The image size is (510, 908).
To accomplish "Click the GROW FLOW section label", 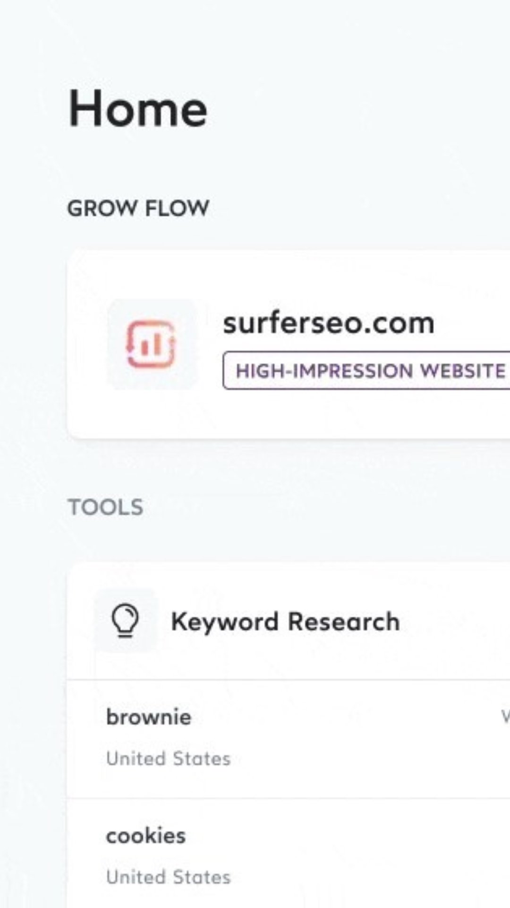I will click(138, 209).
